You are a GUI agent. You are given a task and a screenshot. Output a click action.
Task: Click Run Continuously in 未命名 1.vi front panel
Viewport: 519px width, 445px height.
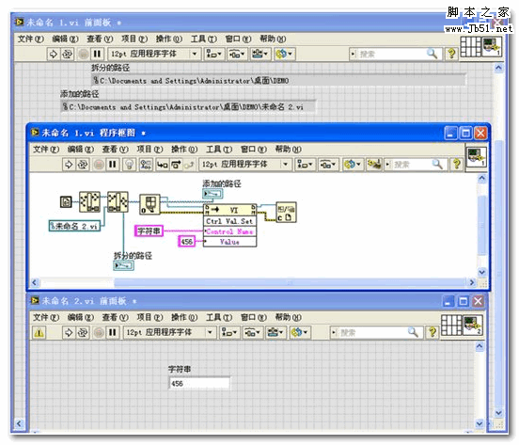(x=67, y=54)
